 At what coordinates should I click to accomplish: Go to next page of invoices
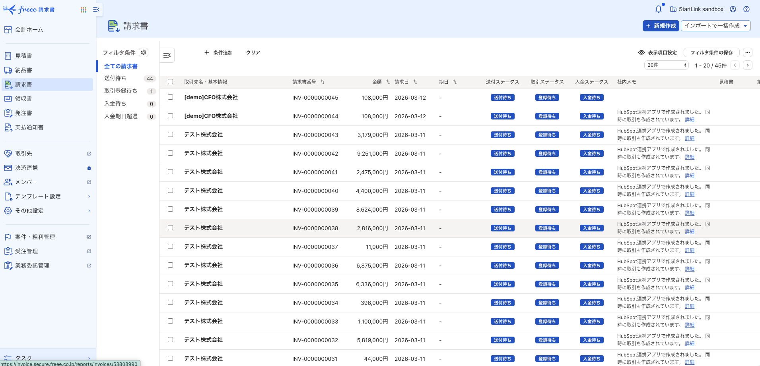click(x=748, y=65)
